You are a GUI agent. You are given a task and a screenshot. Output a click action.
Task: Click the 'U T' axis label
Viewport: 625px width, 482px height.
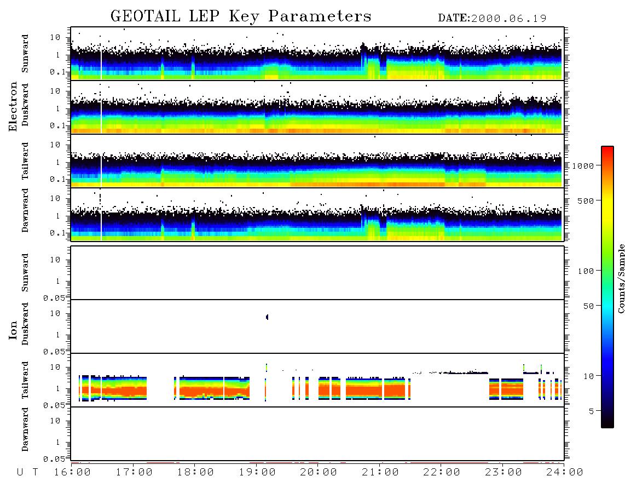pos(28,472)
